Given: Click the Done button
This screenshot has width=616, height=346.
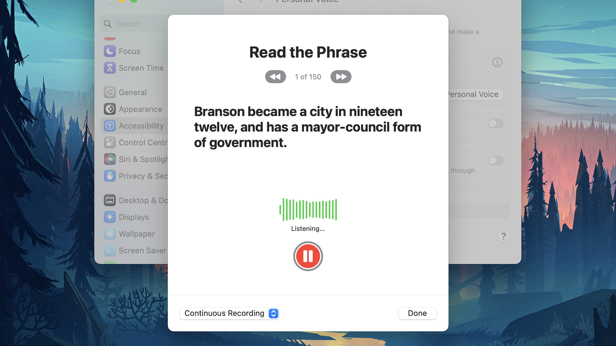Looking at the screenshot, I should [x=417, y=313].
